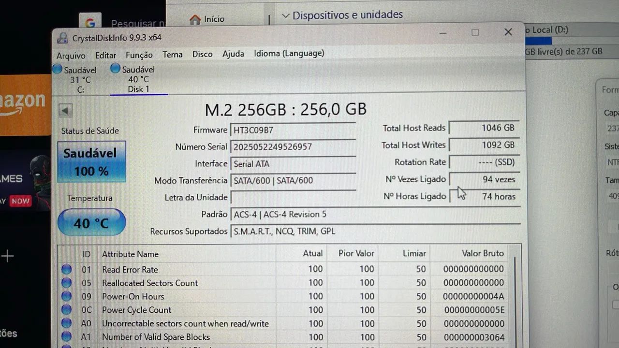The height and width of the screenshot is (348, 619).
Task: Click the Valor Bruto column header
Action: 483,253
